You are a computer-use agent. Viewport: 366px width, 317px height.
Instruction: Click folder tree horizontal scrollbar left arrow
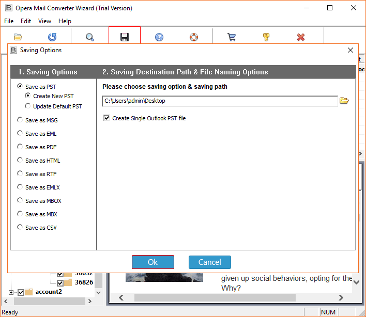pyautogui.click(x=6, y=301)
